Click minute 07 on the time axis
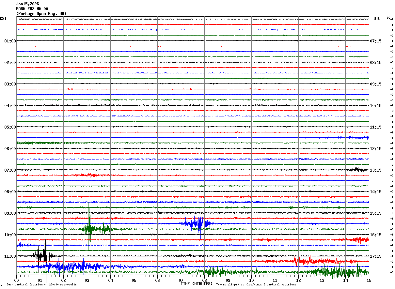Screen dimensions: 395x289 pyautogui.click(x=181, y=280)
